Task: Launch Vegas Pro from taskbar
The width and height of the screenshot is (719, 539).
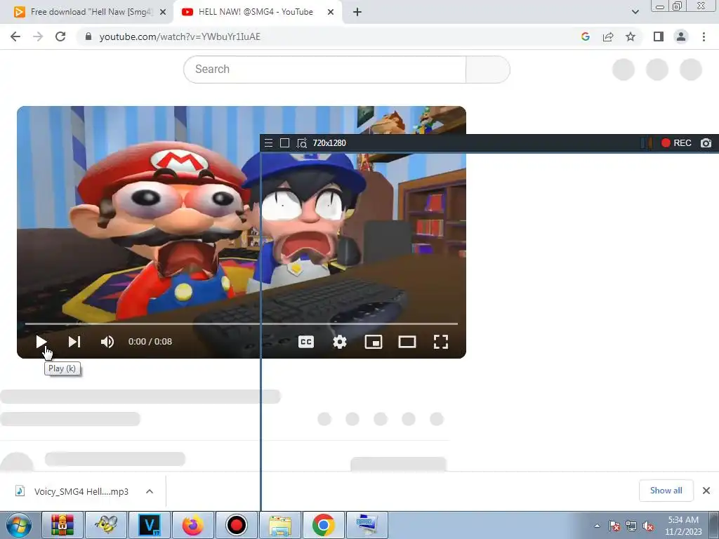Action: click(x=150, y=525)
